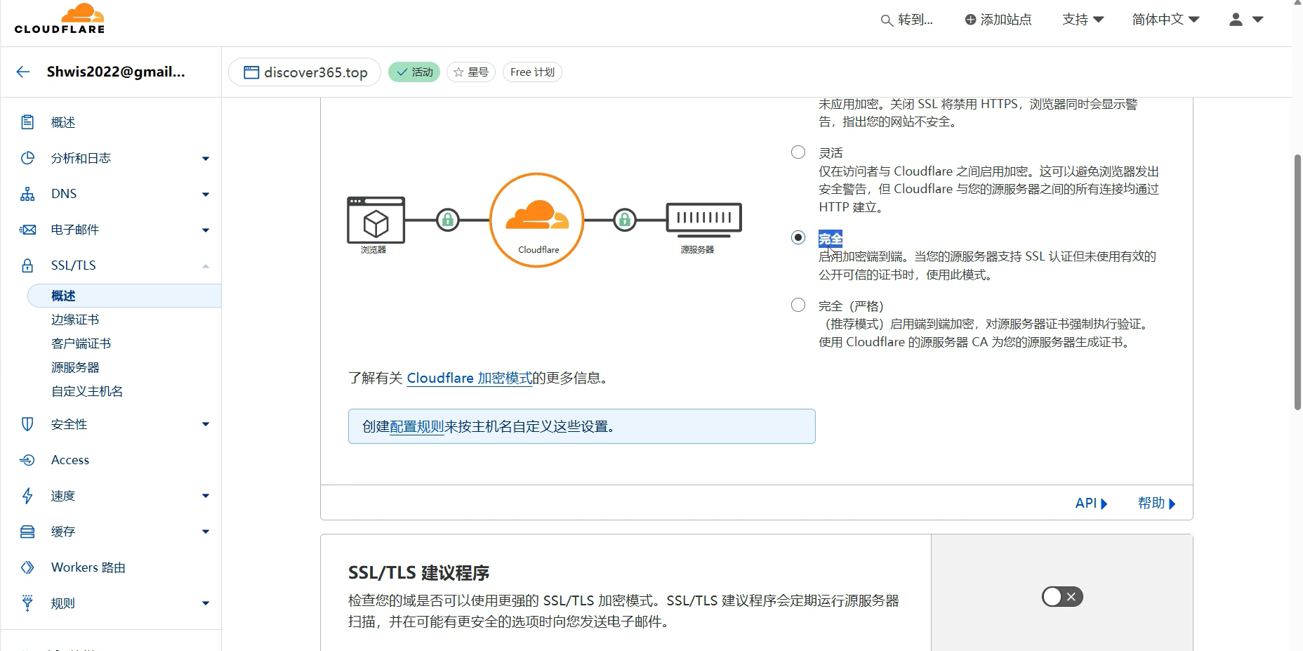Click the lock icon between browser and Cloudflare
Screen dimensions: 1303x651
tap(448, 220)
